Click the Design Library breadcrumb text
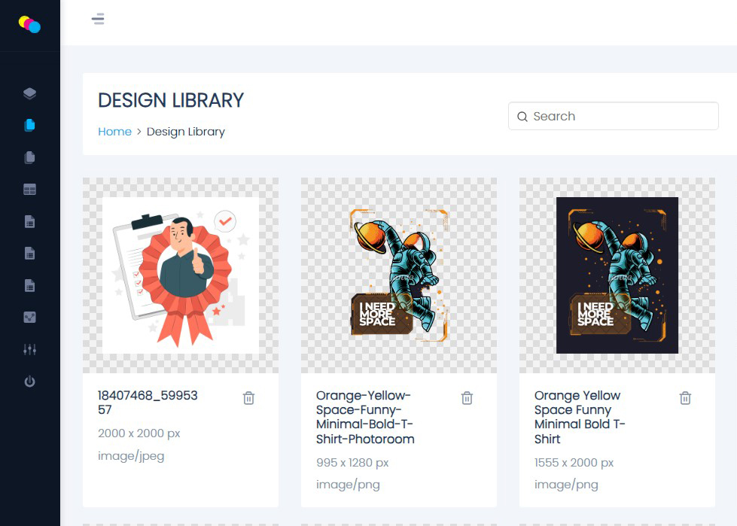The image size is (737, 526). (x=185, y=132)
